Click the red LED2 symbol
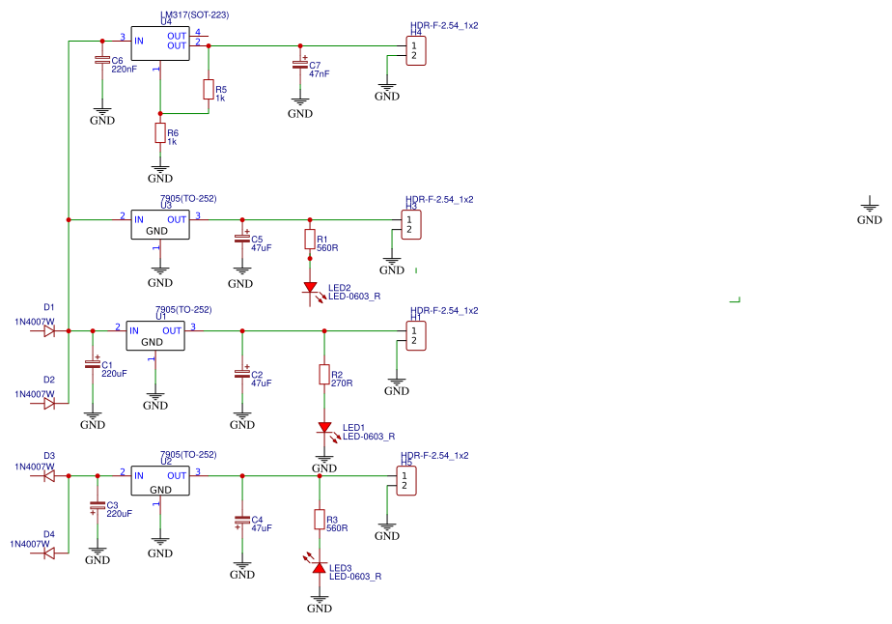892x624 pixels. pyautogui.click(x=310, y=288)
